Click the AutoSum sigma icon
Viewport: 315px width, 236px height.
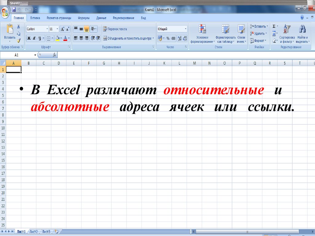click(274, 26)
